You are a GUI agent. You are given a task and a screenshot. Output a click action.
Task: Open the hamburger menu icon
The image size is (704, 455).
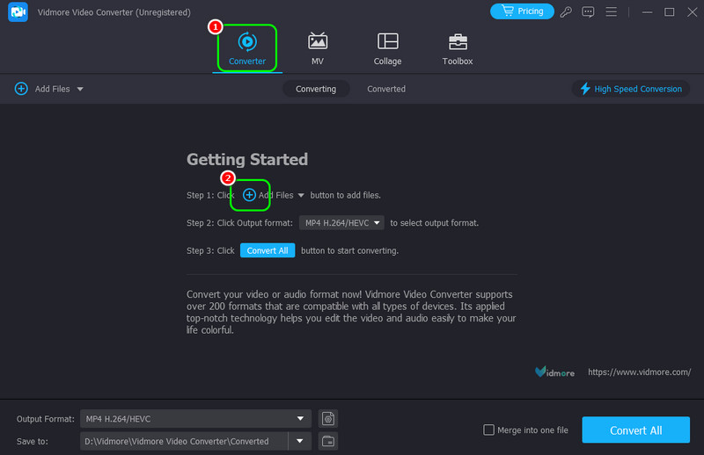[x=611, y=11]
